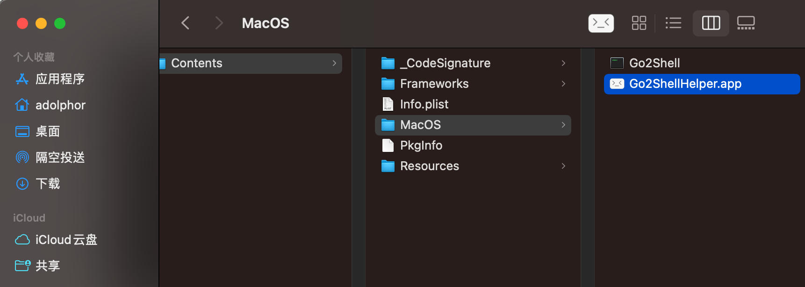Click the iCloud section header
This screenshot has width=805, height=287.
pyautogui.click(x=29, y=218)
